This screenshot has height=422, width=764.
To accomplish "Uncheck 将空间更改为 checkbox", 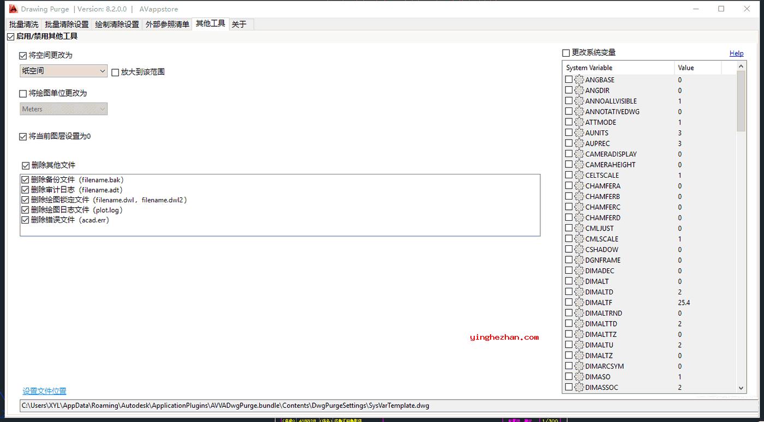I will tap(23, 56).
